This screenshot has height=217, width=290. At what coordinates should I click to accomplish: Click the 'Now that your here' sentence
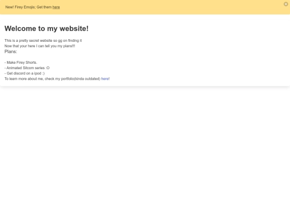tap(40, 46)
